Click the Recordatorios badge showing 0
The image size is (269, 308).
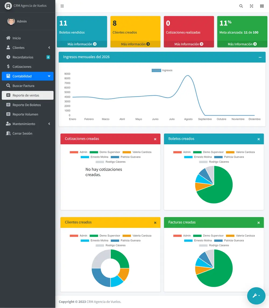[48, 57]
